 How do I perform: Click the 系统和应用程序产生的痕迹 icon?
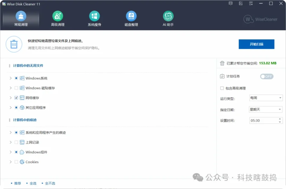click(22, 133)
